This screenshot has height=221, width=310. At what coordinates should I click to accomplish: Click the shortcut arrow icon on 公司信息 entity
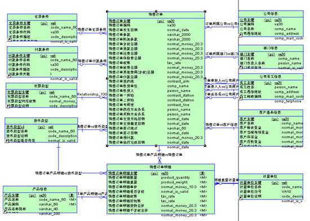point(241,35)
